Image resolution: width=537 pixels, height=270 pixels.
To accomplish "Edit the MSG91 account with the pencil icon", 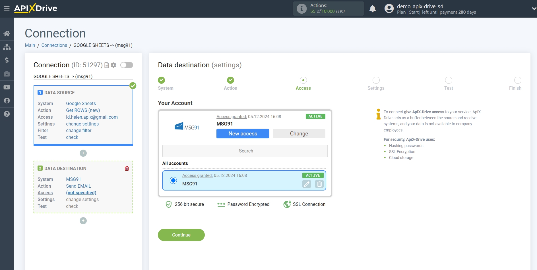I will click(x=307, y=184).
